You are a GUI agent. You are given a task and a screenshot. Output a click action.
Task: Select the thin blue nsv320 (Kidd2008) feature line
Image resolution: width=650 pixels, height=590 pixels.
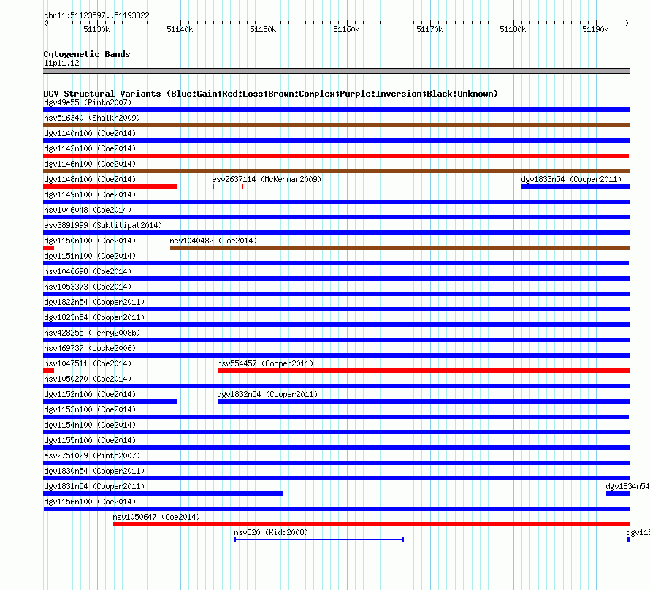pyautogui.click(x=319, y=540)
